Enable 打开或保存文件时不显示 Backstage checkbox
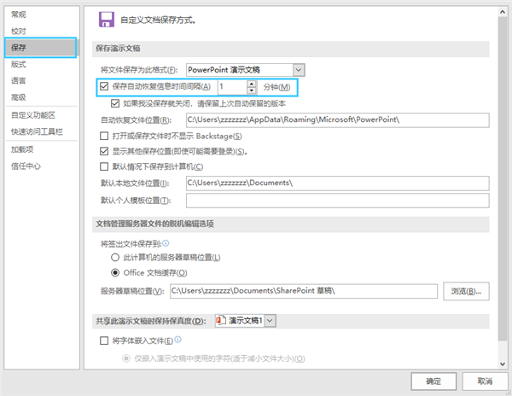512x396 pixels. (x=104, y=136)
